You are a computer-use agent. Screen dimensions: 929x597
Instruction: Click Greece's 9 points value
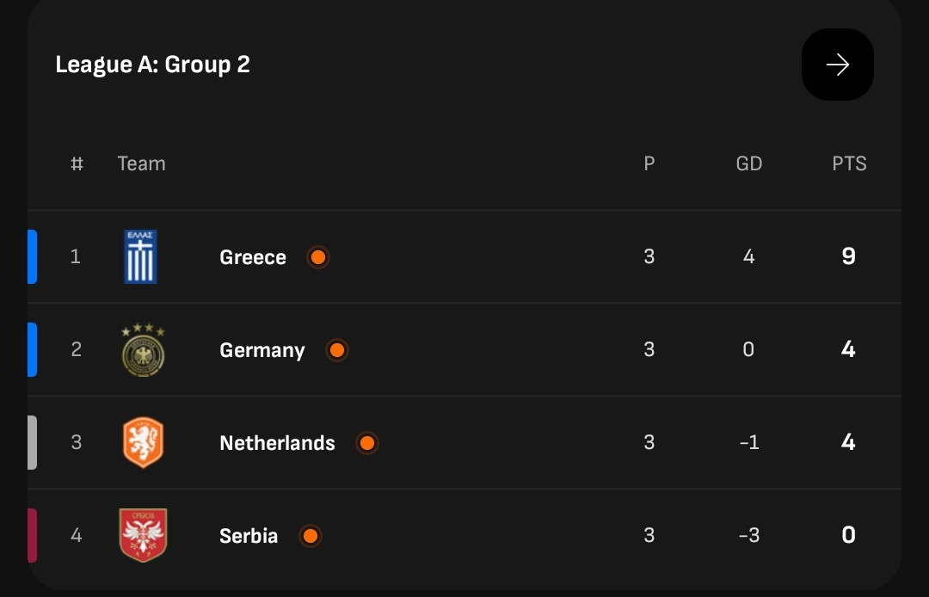point(848,255)
